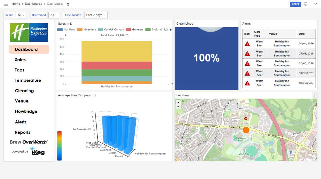Toggle Guinness legend series
Viewport: 321px width, 179px height.
pyautogui.click(x=135, y=30)
